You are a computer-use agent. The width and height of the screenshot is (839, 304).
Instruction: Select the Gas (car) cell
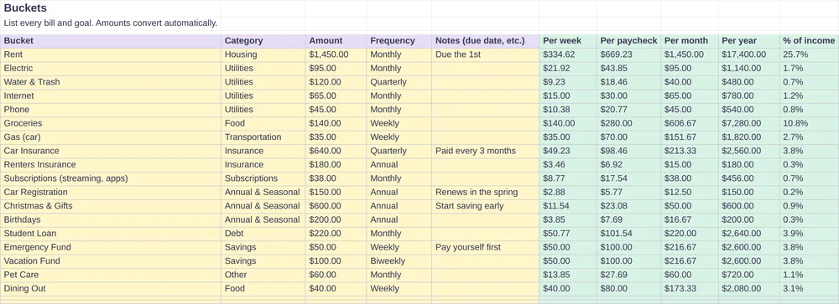[x=110, y=137]
